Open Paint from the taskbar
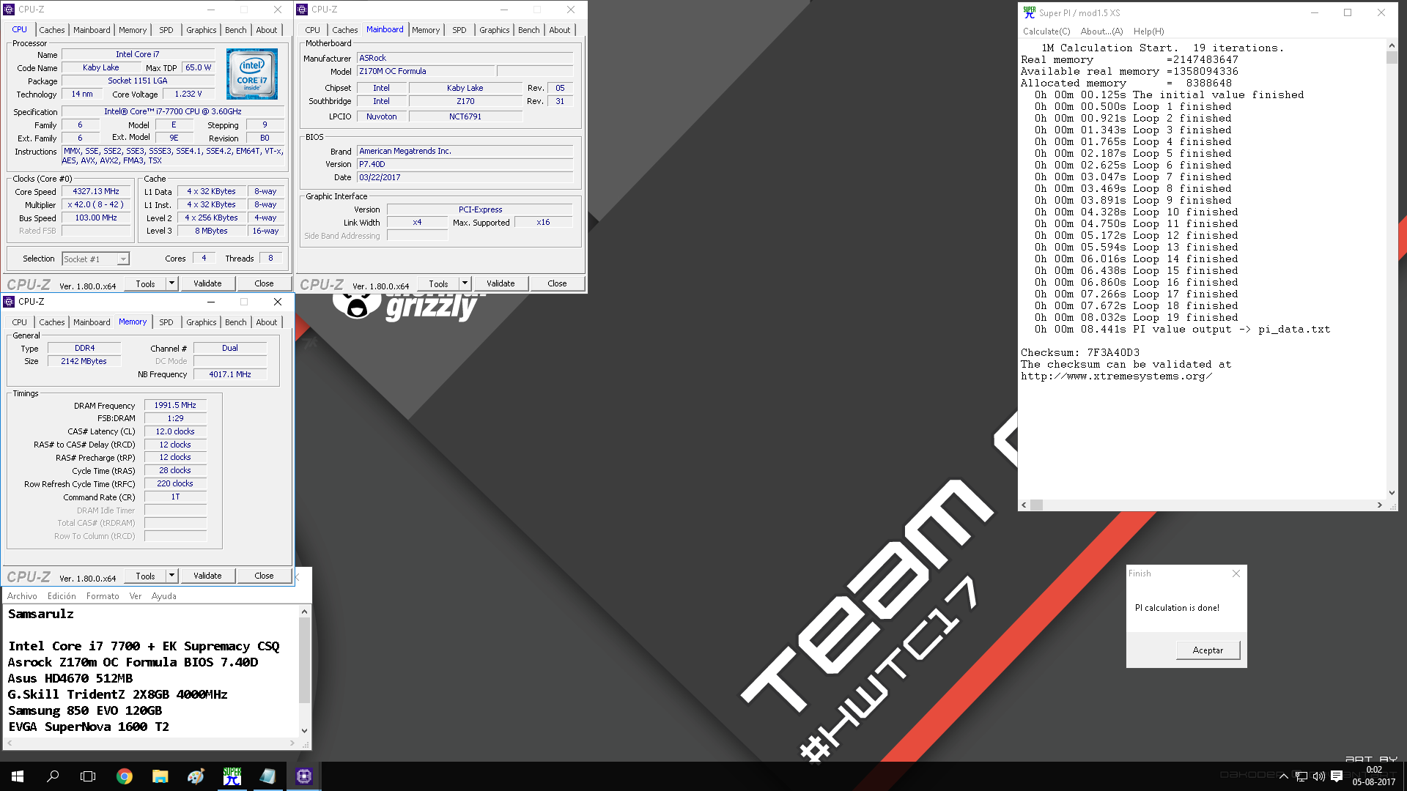Viewport: 1407px width, 791px height. point(196,776)
